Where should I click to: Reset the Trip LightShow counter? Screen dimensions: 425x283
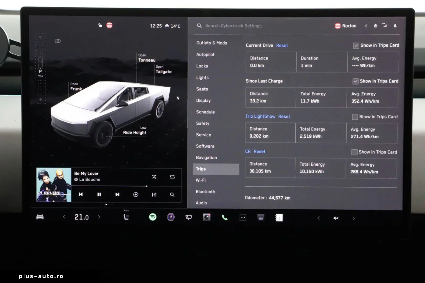point(284,116)
